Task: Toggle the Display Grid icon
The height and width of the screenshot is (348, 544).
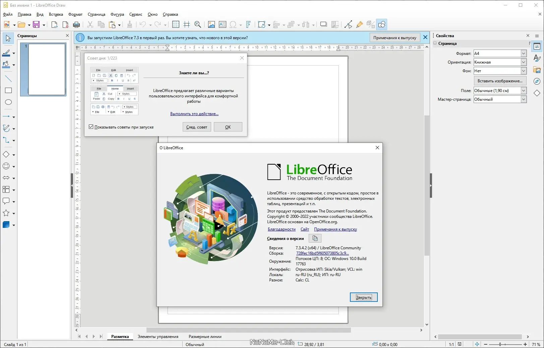Action: point(176,24)
